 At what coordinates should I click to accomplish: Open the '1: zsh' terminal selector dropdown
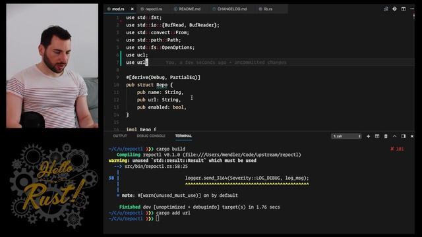(x=346, y=136)
